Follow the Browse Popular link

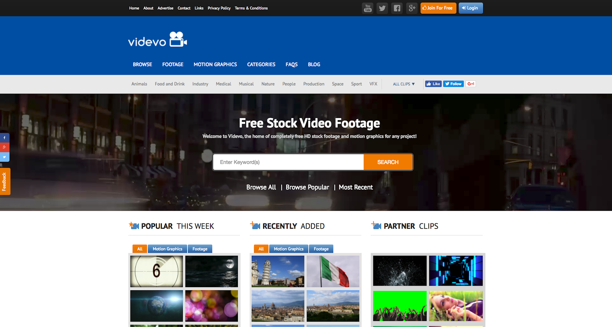tap(307, 187)
